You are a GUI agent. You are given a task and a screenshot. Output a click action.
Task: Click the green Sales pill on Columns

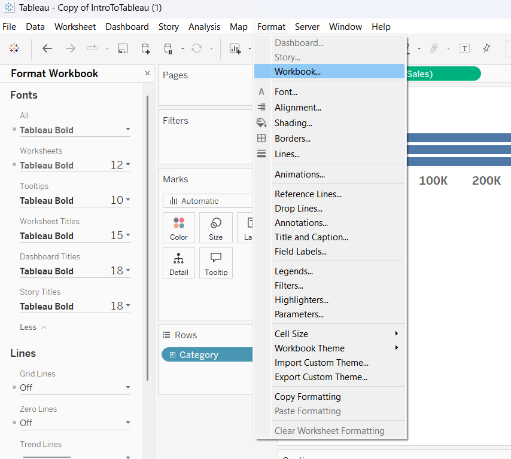[x=443, y=74]
